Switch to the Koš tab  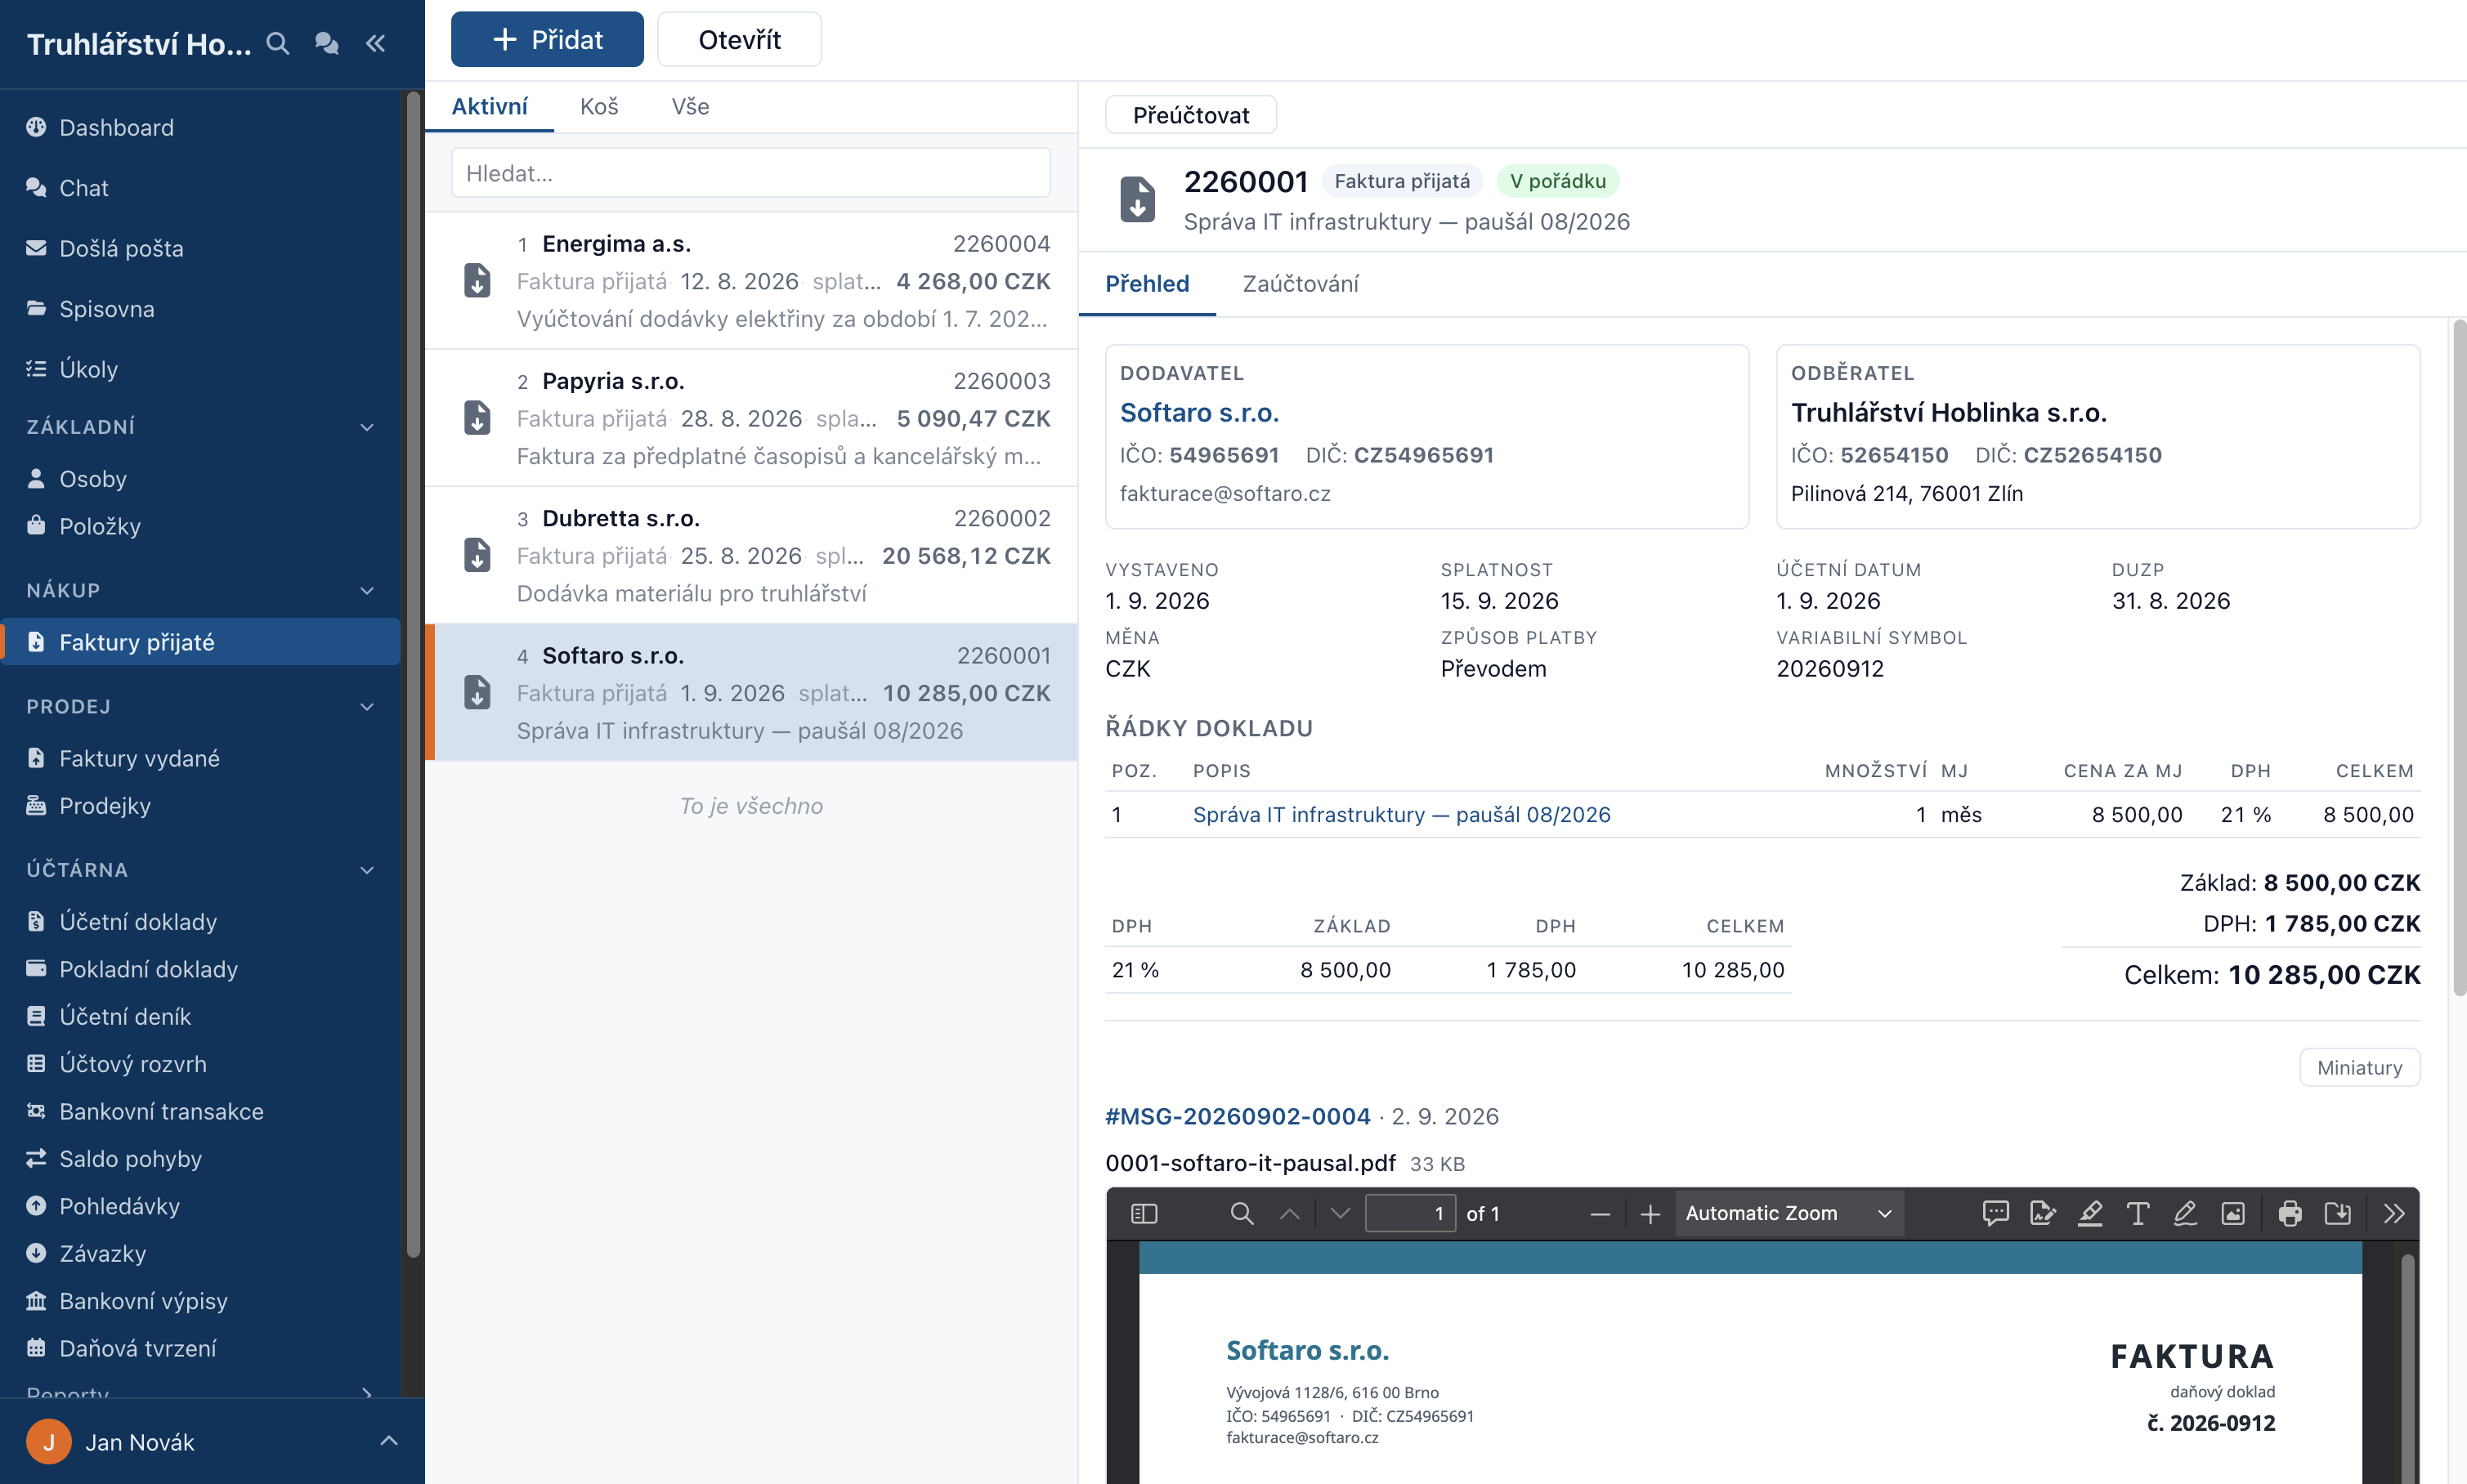click(599, 106)
